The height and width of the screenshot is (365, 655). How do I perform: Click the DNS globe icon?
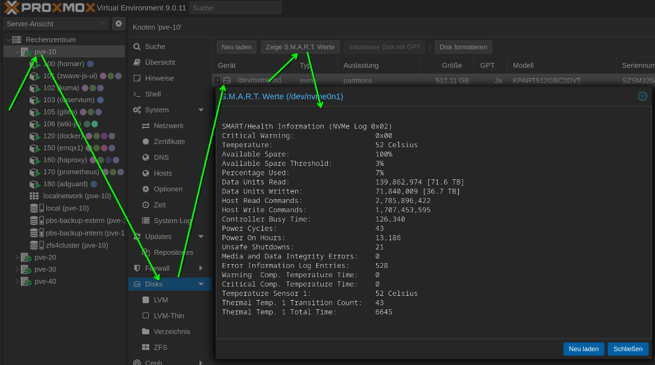[x=146, y=158]
